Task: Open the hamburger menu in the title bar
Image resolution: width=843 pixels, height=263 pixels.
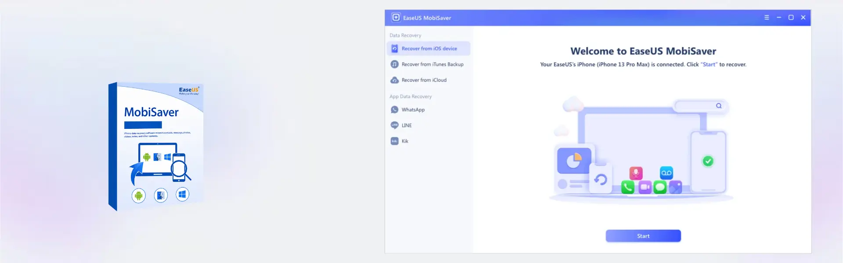Action: coord(767,18)
